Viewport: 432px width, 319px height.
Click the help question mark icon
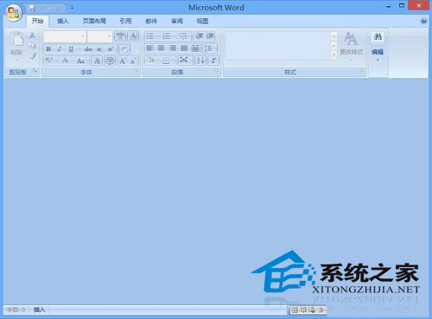[x=423, y=21]
